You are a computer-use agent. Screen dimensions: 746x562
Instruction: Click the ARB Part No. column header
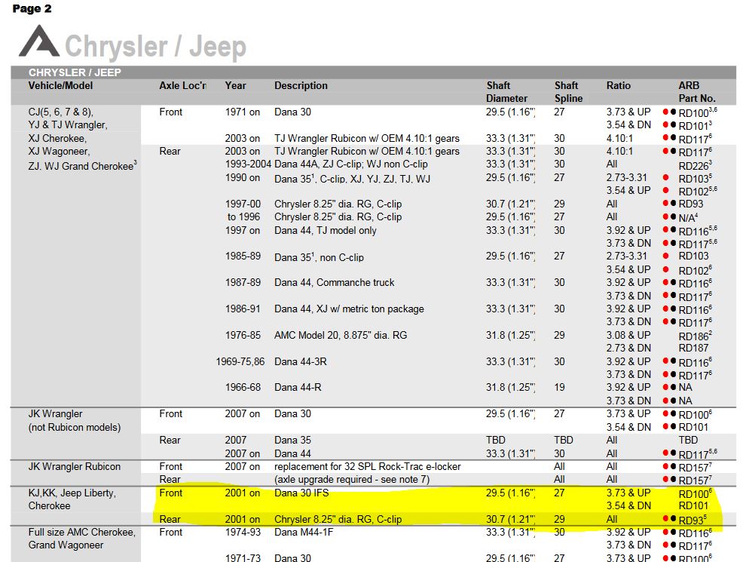click(696, 92)
